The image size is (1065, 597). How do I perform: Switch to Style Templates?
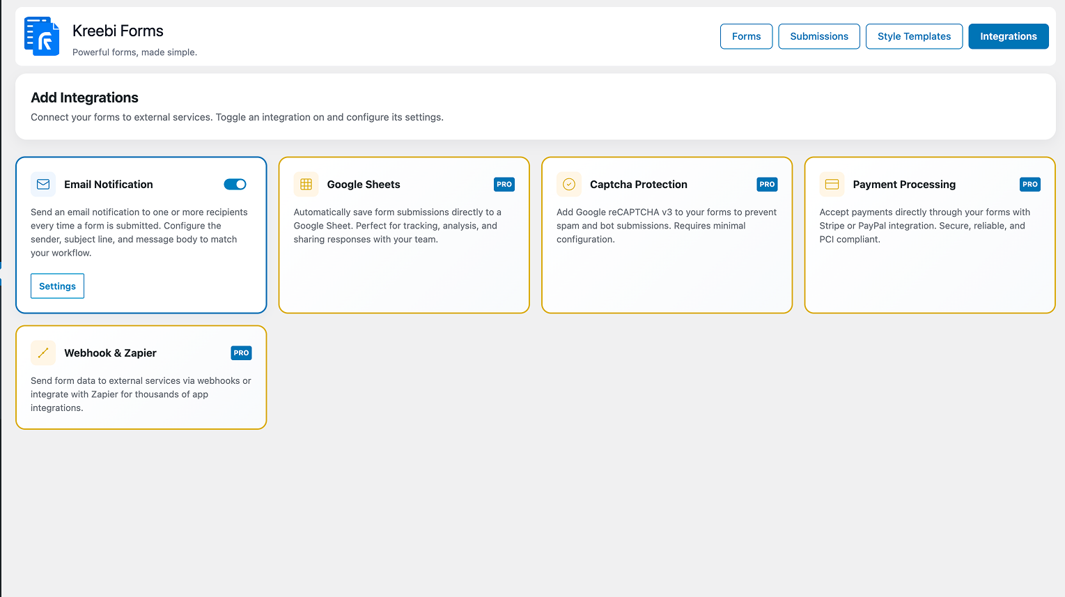[x=914, y=36]
